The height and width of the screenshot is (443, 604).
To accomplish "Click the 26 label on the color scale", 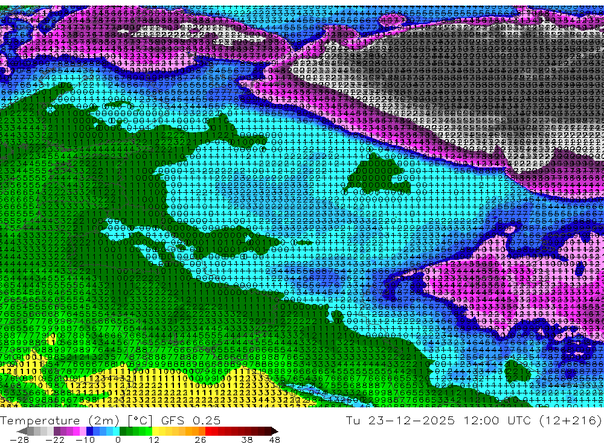I will pos(201,439).
